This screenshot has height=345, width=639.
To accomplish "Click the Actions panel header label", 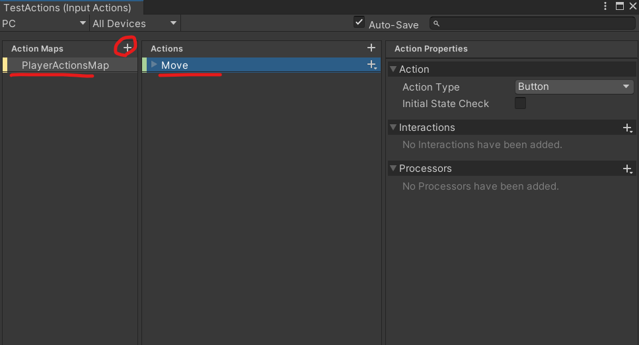I will click(167, 48).
